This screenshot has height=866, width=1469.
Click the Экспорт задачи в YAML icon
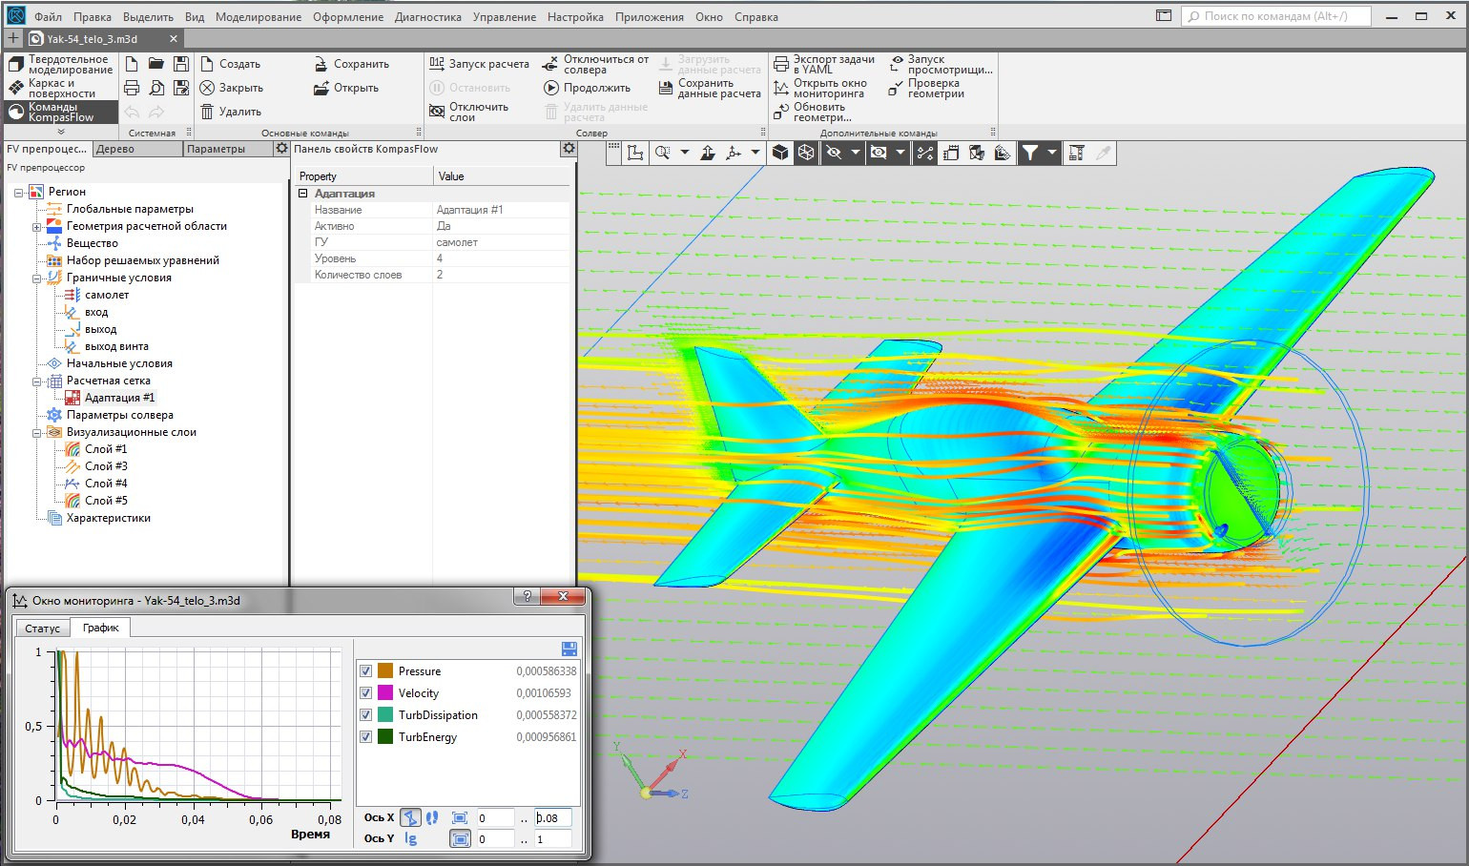(781, 64)
